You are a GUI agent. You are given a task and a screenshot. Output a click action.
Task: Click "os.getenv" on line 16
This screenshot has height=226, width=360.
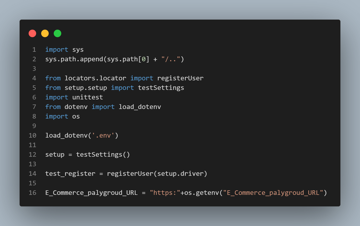[x=202, y=193]
